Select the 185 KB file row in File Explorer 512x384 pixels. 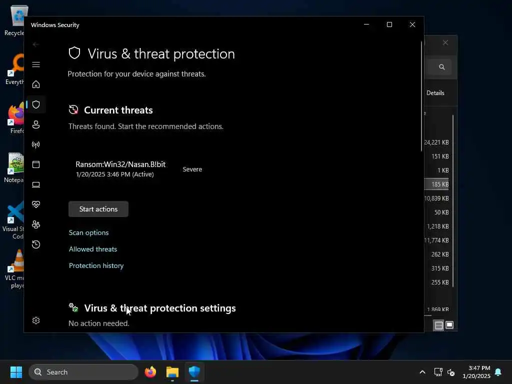(436, 184)
